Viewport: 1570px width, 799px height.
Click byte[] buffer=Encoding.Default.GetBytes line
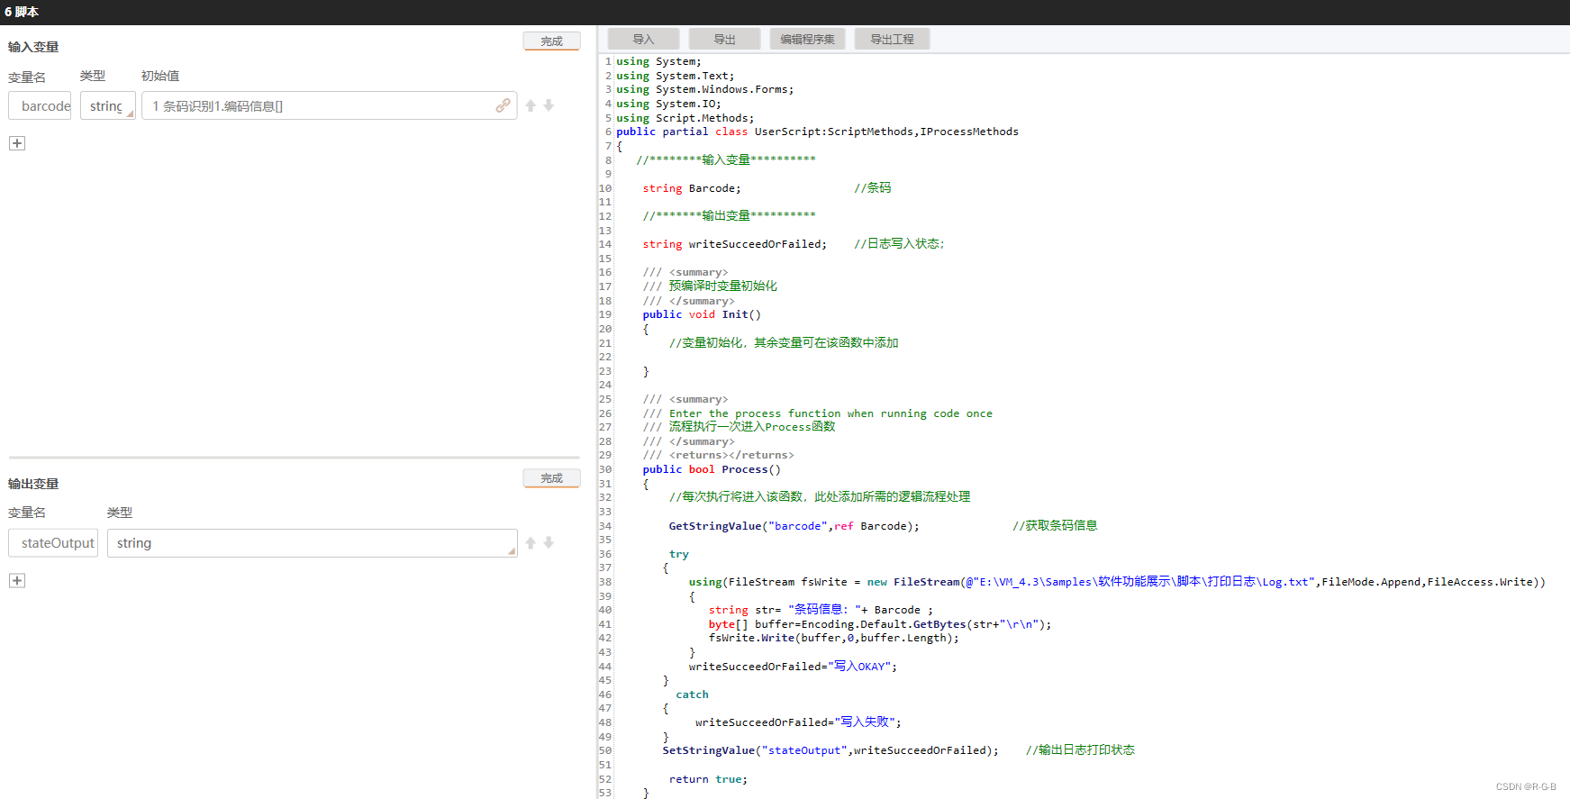click(880, 624)
